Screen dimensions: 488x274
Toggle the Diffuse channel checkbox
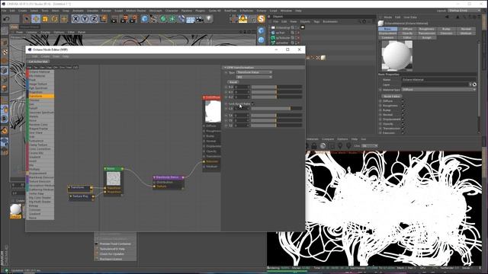(403, 101)
